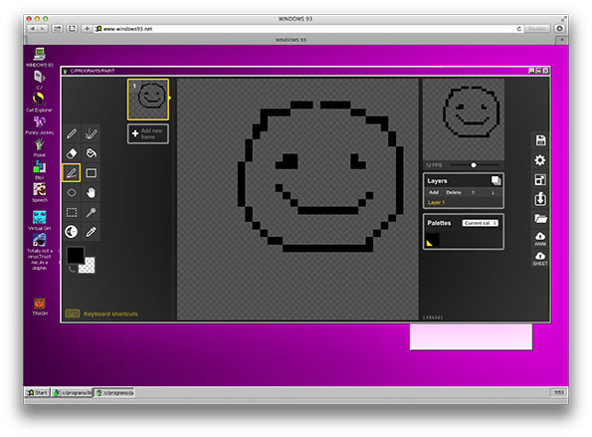This screenshot has height=437, width=592.
Task: Click the browser share button
Action: point(58,29)
